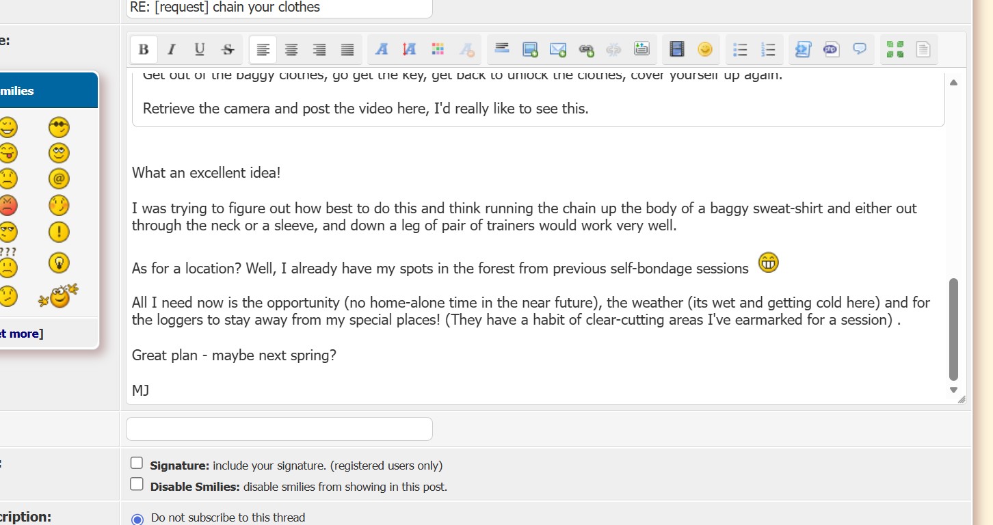Insert the angry red smiley
This screenshot has width=993, height=525.
pos(8,204)
